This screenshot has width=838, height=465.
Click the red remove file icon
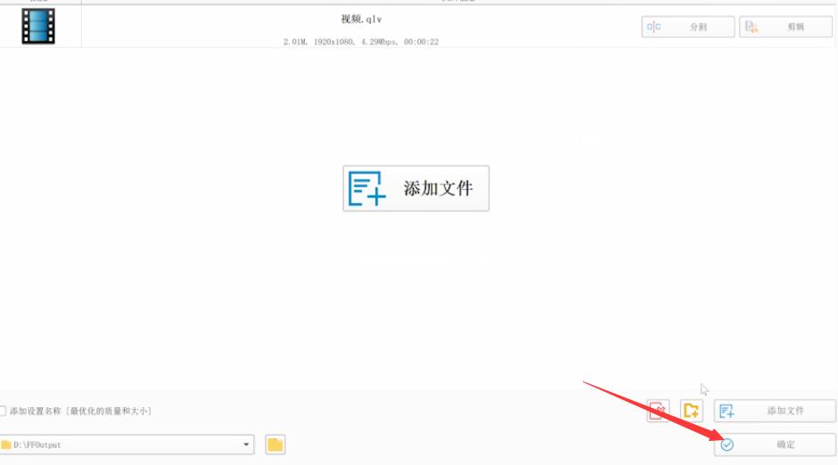pyautogui.click(x=658, y=411)
